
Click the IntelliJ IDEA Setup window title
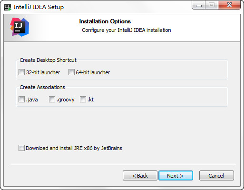click(x=39, y=7)
